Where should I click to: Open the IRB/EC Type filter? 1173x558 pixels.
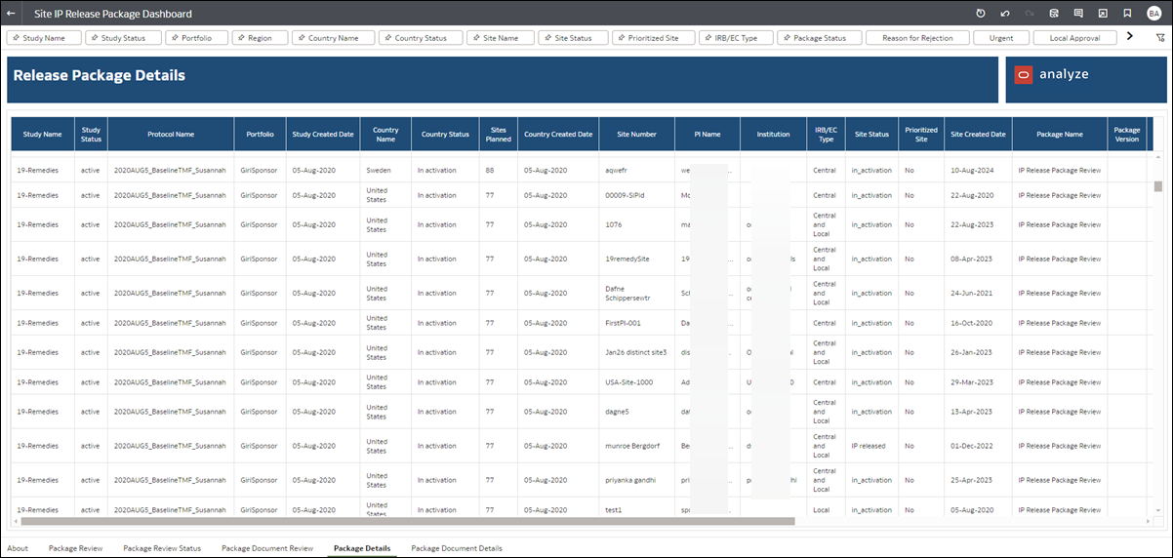click(736, 38)
